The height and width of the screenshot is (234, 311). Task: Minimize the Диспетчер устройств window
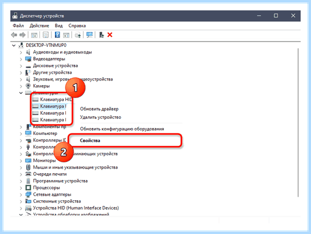tap(259, 16)
